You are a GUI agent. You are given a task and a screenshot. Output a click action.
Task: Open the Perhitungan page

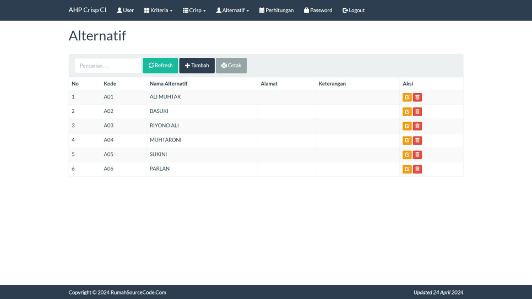pos(276,10)
